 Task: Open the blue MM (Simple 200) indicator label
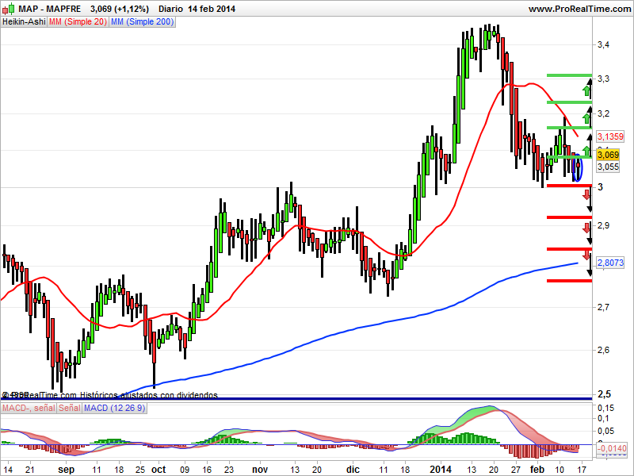(142, 22)
